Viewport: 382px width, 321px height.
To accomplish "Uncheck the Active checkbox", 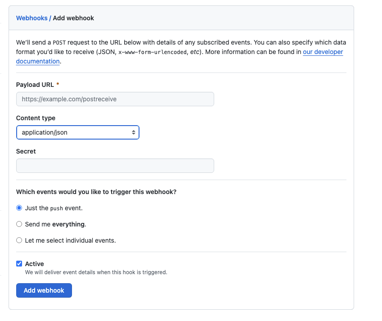I will (x=19, y=264).
